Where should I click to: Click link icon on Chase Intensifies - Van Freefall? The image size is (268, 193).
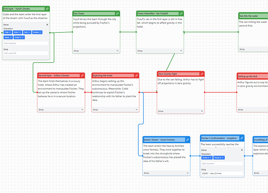(x=181, y=13)
